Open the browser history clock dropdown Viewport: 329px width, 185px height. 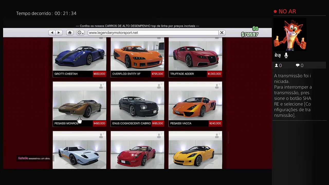(80, 33)
